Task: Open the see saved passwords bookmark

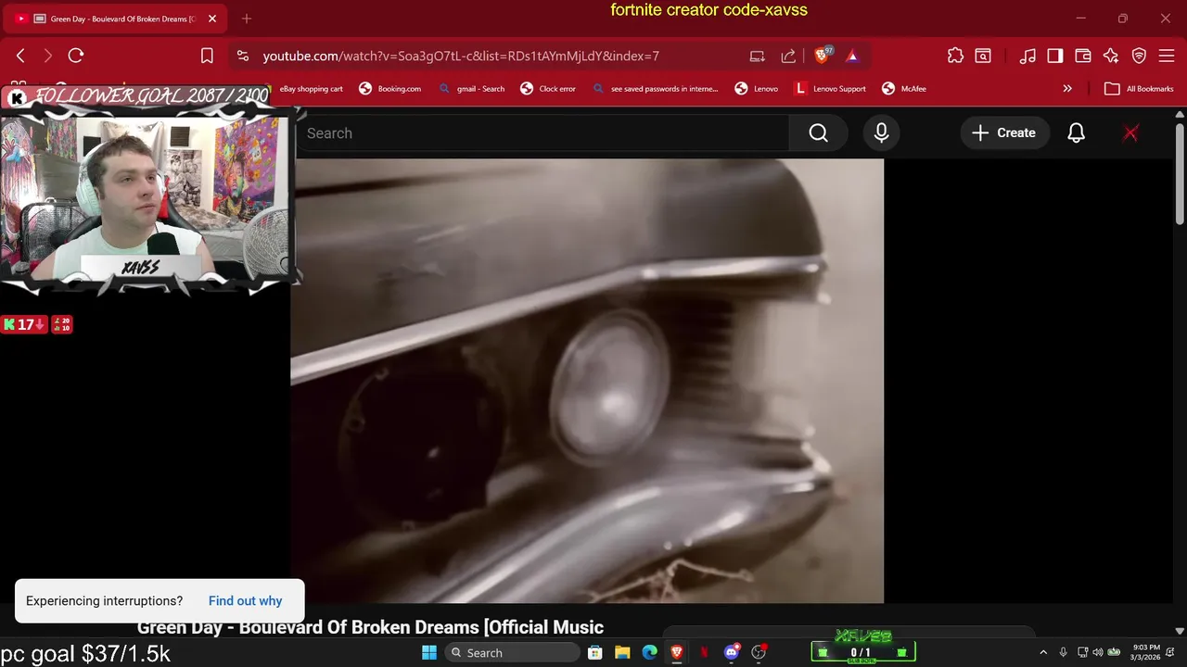Action: (655, 89)
